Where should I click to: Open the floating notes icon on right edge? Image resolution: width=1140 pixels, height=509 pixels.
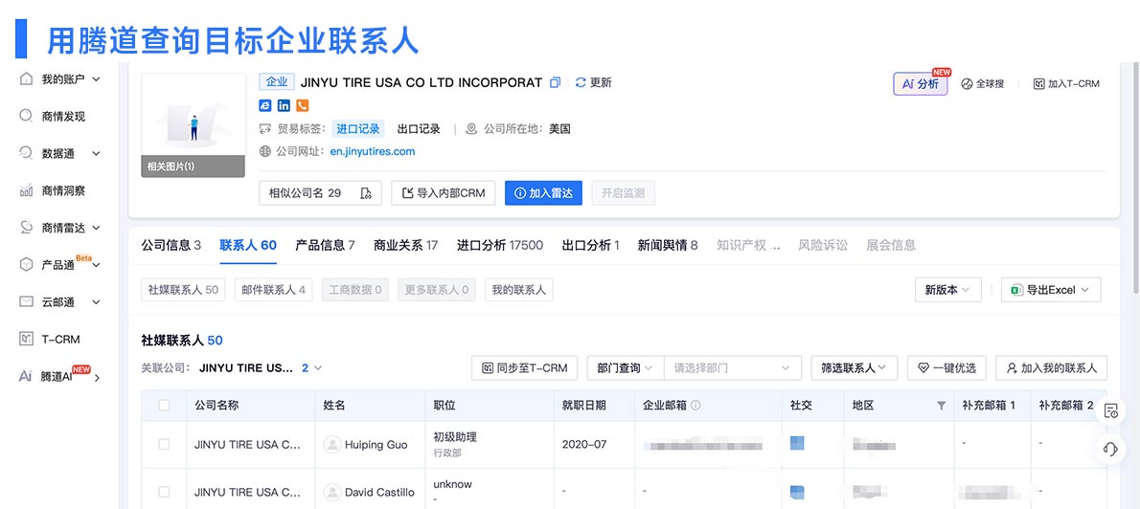point(1110,411)
